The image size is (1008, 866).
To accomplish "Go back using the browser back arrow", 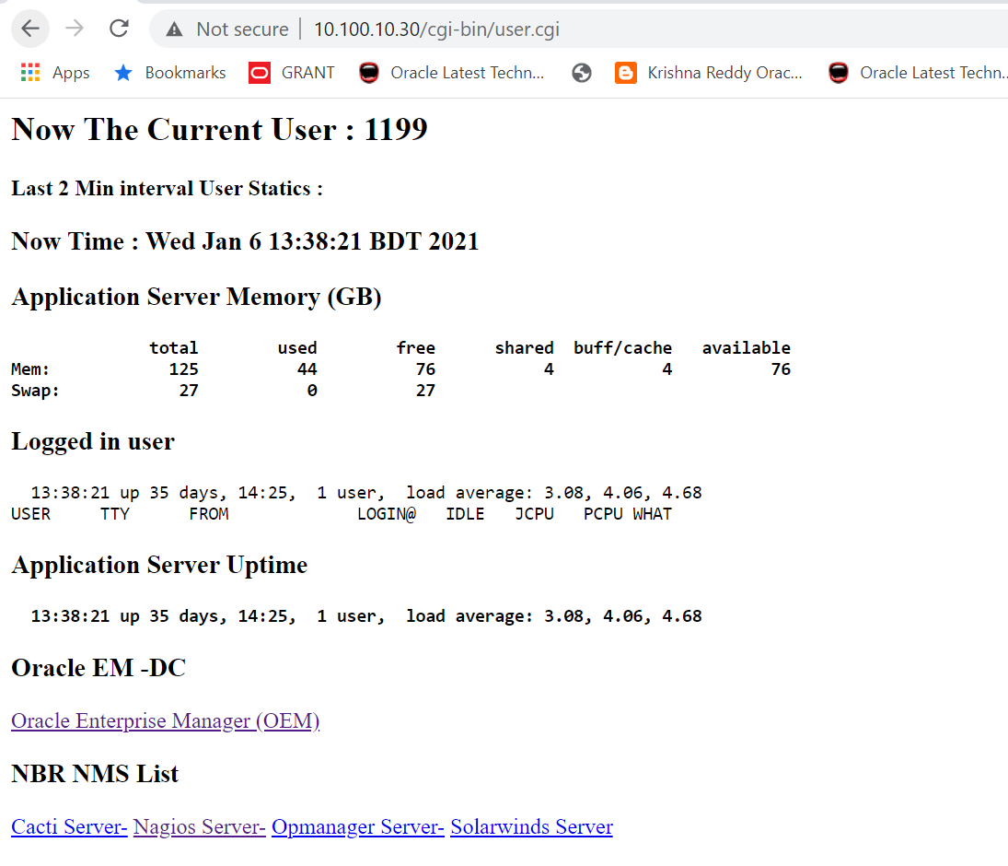I will pyautogui.click(x=30, y=29).
